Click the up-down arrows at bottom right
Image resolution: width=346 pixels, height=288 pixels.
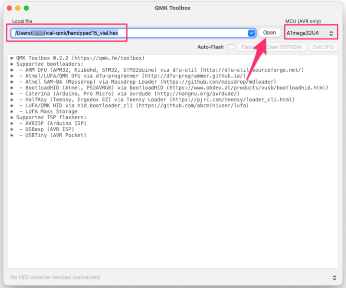[x=334, y=277]
